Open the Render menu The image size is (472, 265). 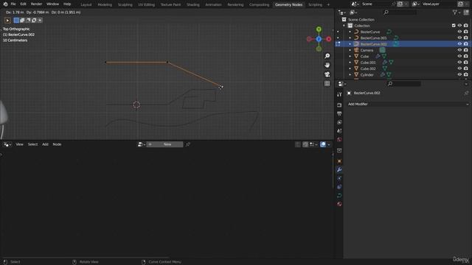tap(36, 4)
